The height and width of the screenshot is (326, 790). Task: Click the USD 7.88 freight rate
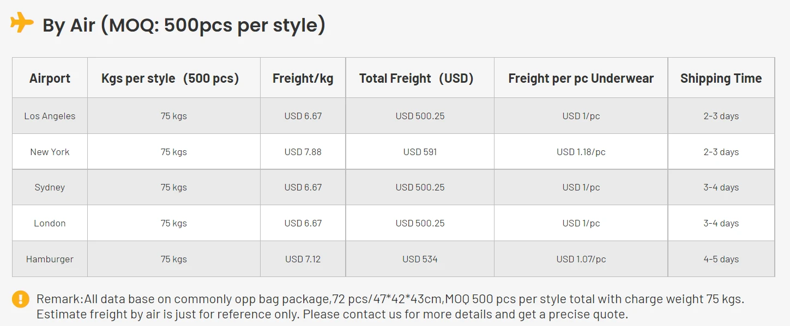coord(303,152)
